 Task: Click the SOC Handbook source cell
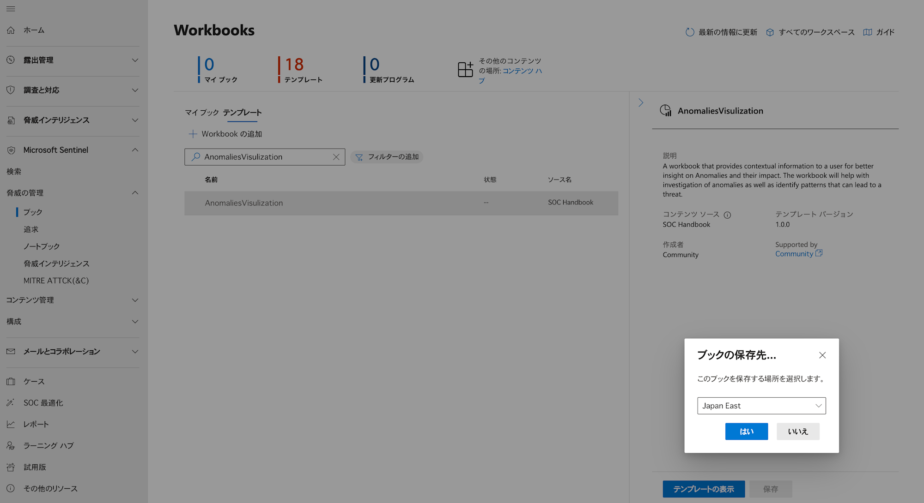point(571,203)
